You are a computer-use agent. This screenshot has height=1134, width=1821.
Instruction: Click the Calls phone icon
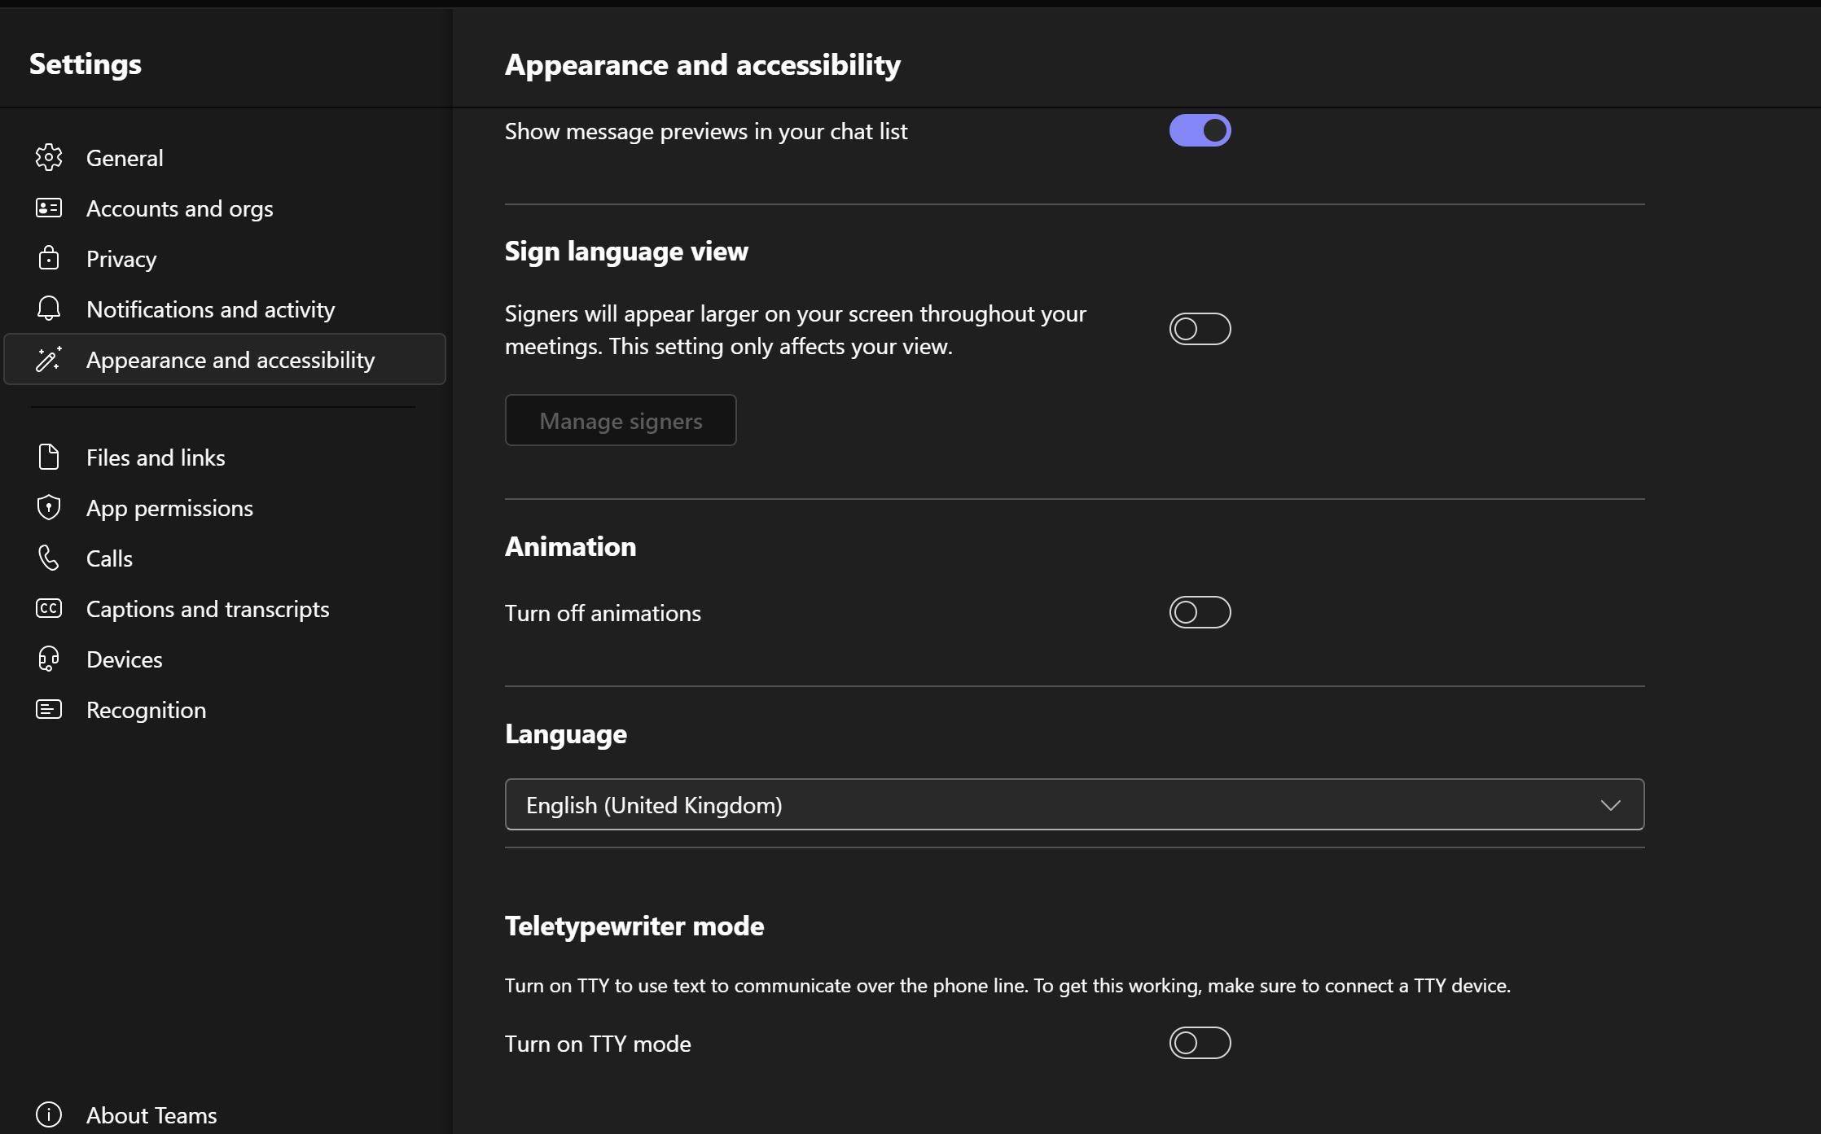click(49, 558)
